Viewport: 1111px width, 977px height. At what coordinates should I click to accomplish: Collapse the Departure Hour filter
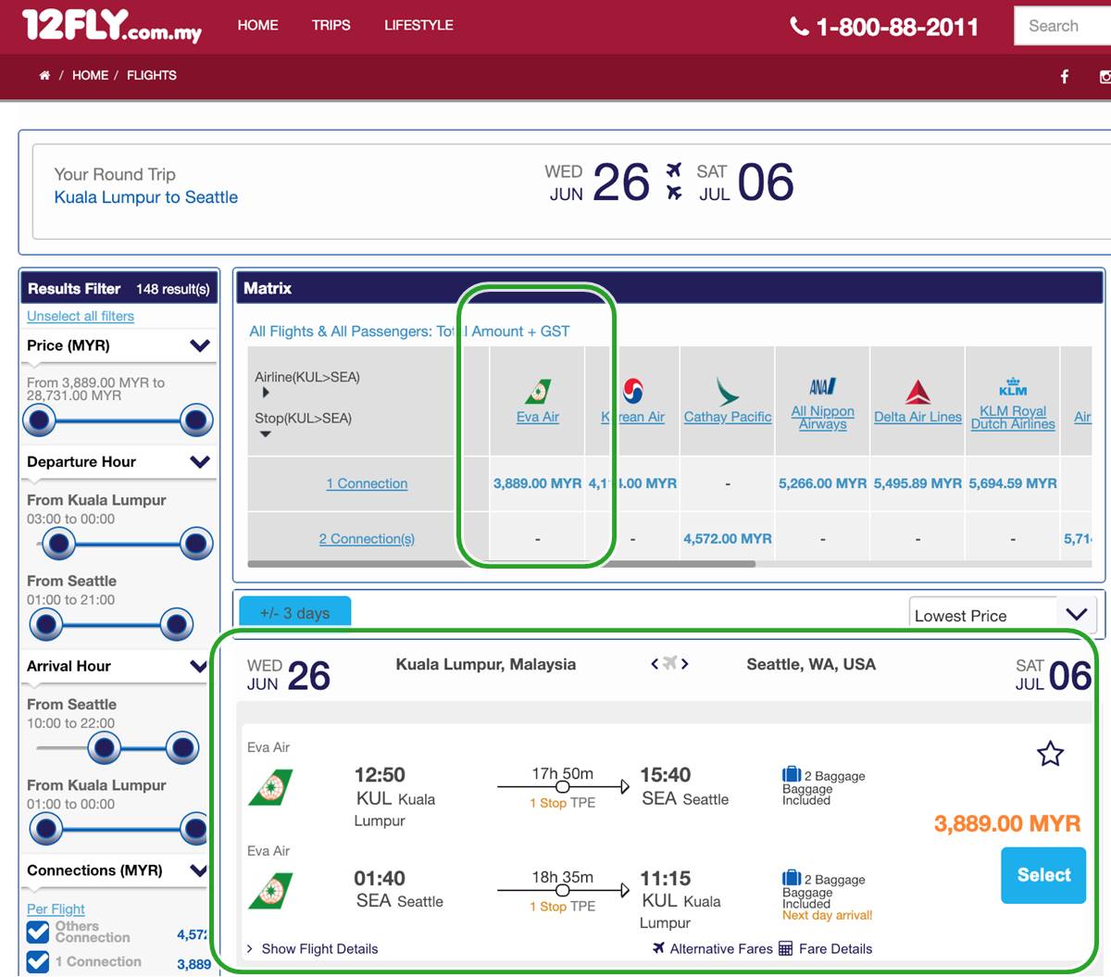click(200, 461)
